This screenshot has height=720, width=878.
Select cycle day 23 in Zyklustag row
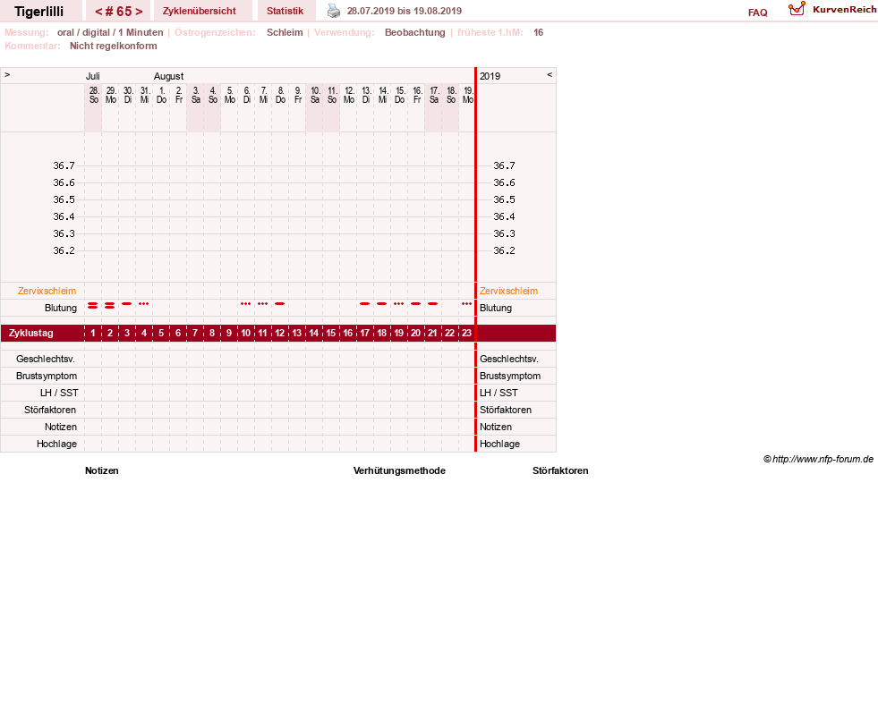click(466, 333)
